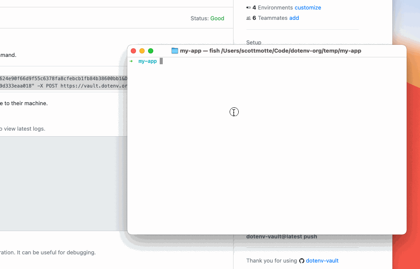The width and height of the screenshot is (420, 269).
Task: Click the code line containing '-X POST https://vault.dotenv'
Action: [x=63, y=86]
